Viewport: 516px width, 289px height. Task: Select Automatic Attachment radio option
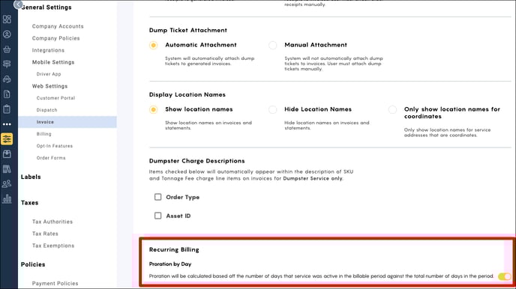pos(153,46)
